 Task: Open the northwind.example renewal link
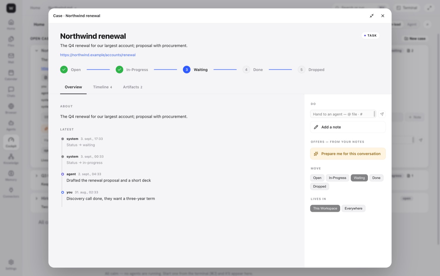pyautogui.click(x=98, y=55)
